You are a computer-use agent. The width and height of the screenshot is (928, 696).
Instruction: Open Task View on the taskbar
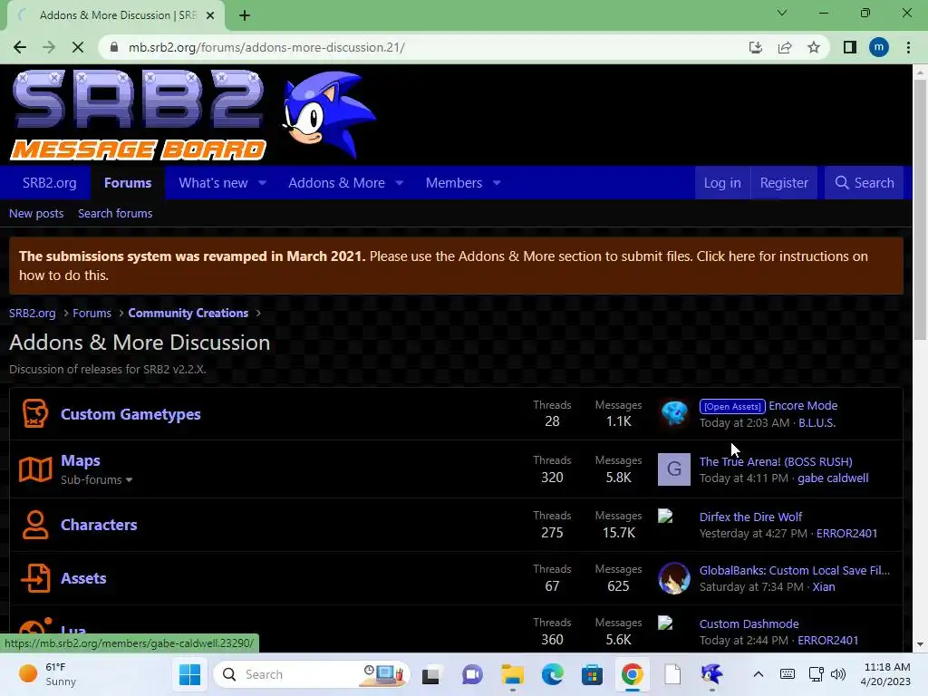pyautogui.click(x=430, y=674)
